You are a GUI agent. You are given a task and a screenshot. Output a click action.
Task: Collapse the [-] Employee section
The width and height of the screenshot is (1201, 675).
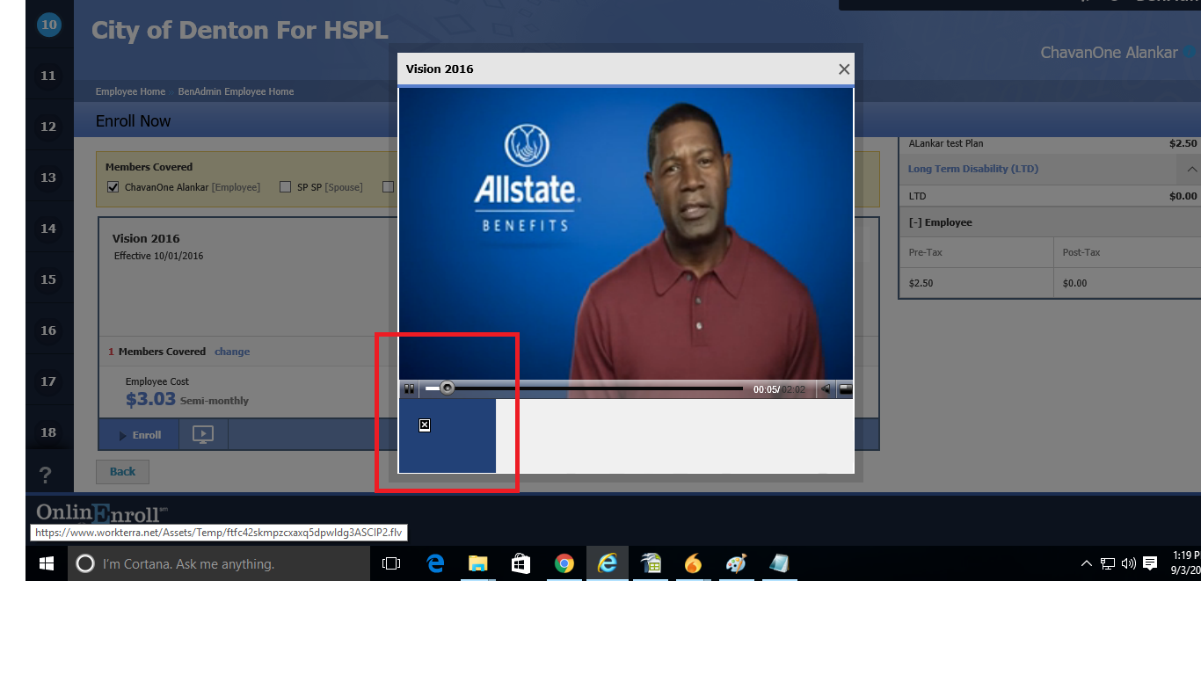(x=940, y=222)
